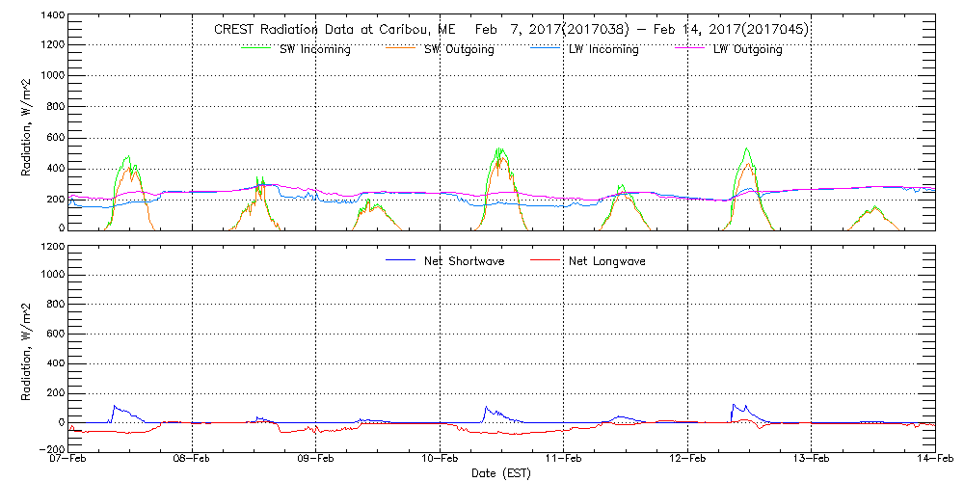Image resolution: width=964 pixels, height=482 pixels.
Task: Select the LW Outgoing legend label
Action: tap(747, 50)
